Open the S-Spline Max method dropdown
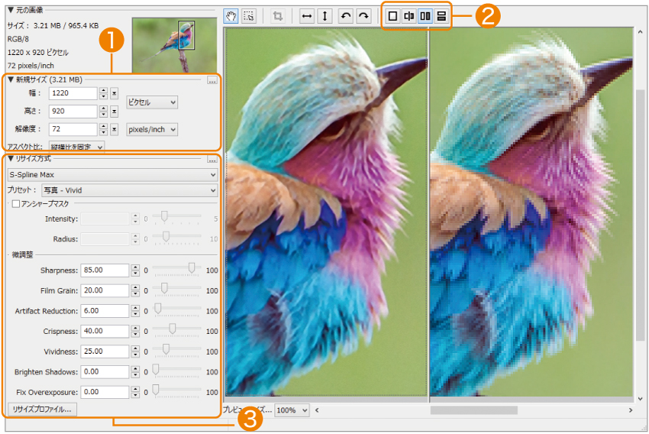The width and height of the screenshot is (649, 434). tap(112, 175)
